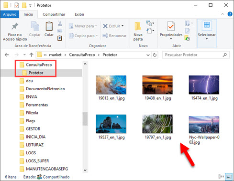Select the 19474_en_1.jpg lightning thumbnail

tap(204, 85)
